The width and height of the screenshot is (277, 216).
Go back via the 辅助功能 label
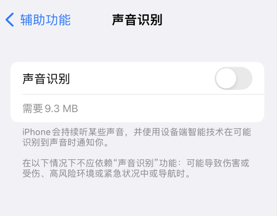click(45, 20)
